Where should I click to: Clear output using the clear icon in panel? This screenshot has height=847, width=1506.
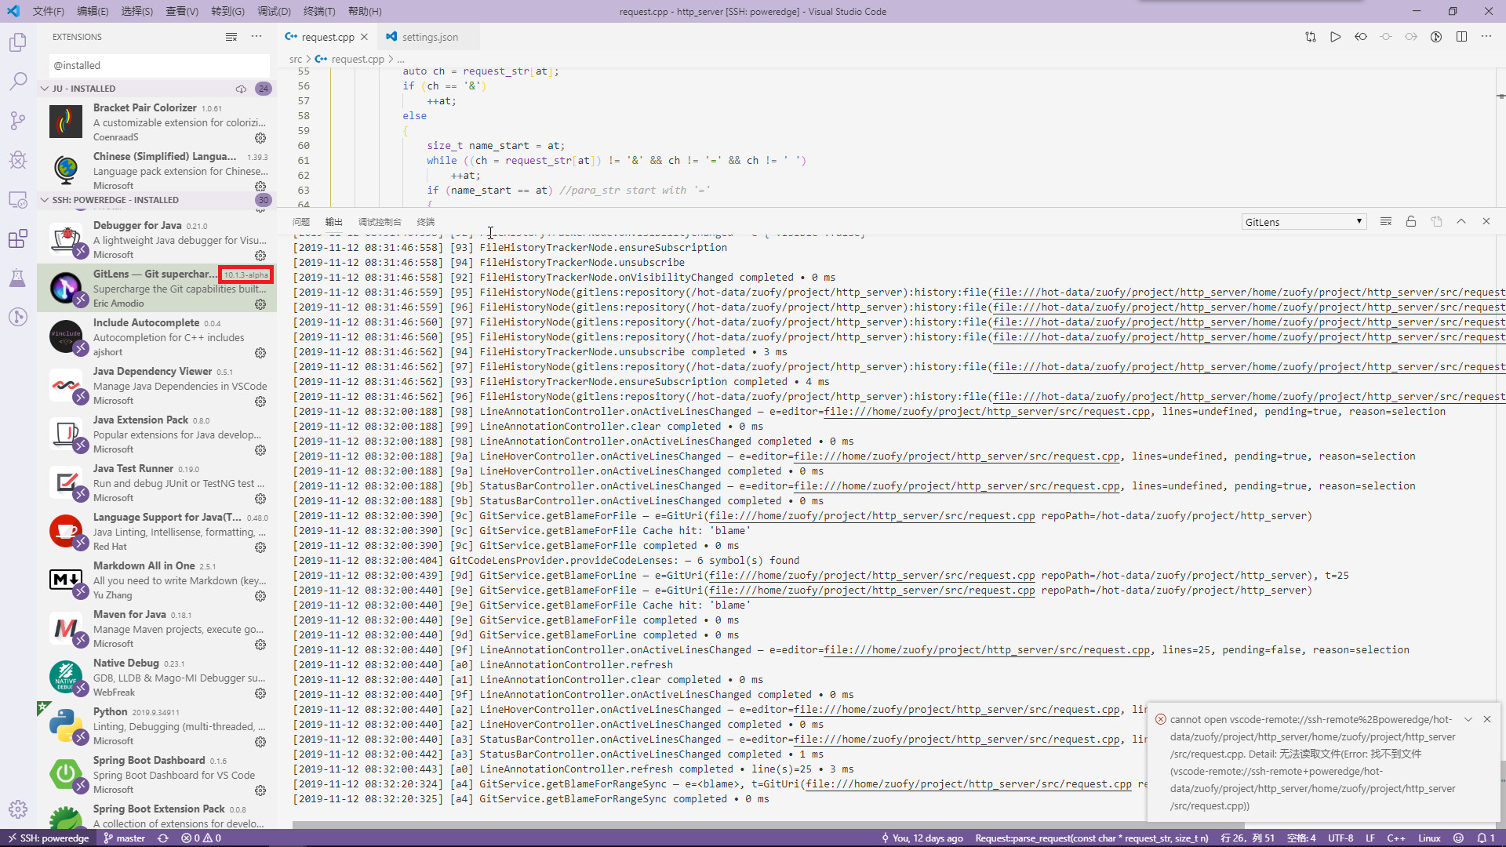click(x=1385, y=221)
